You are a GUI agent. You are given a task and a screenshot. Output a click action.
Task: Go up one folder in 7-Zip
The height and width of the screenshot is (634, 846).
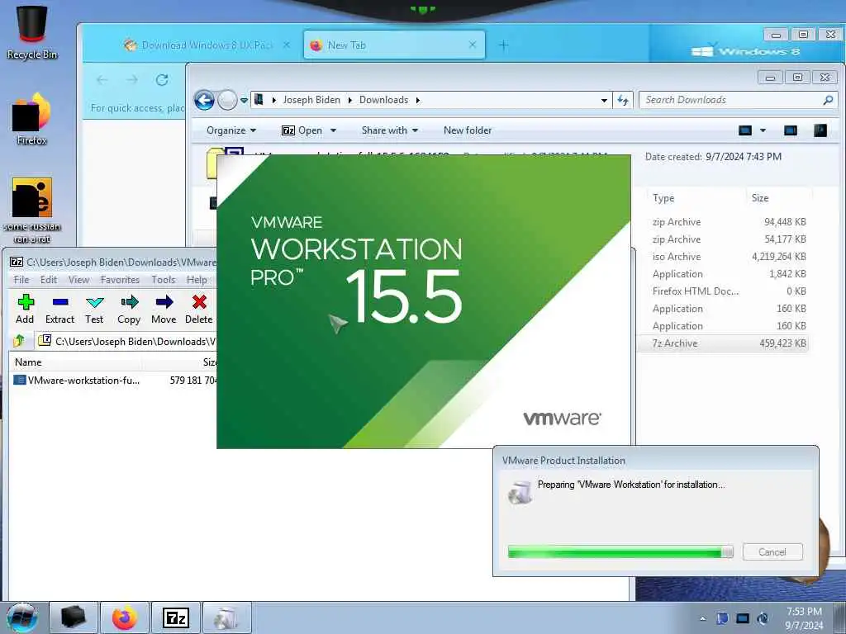click(x=20, y=341)
